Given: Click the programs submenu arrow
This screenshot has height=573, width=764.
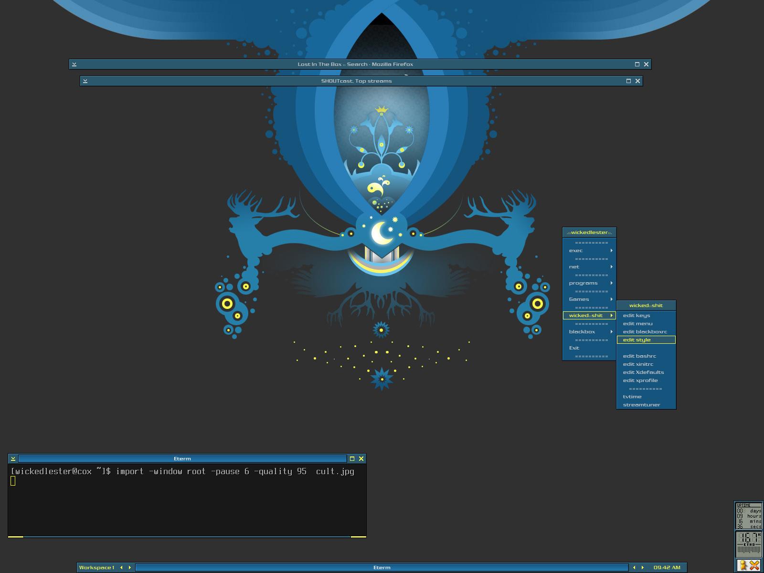Looking at the screenshot, I should pos(611,283).
